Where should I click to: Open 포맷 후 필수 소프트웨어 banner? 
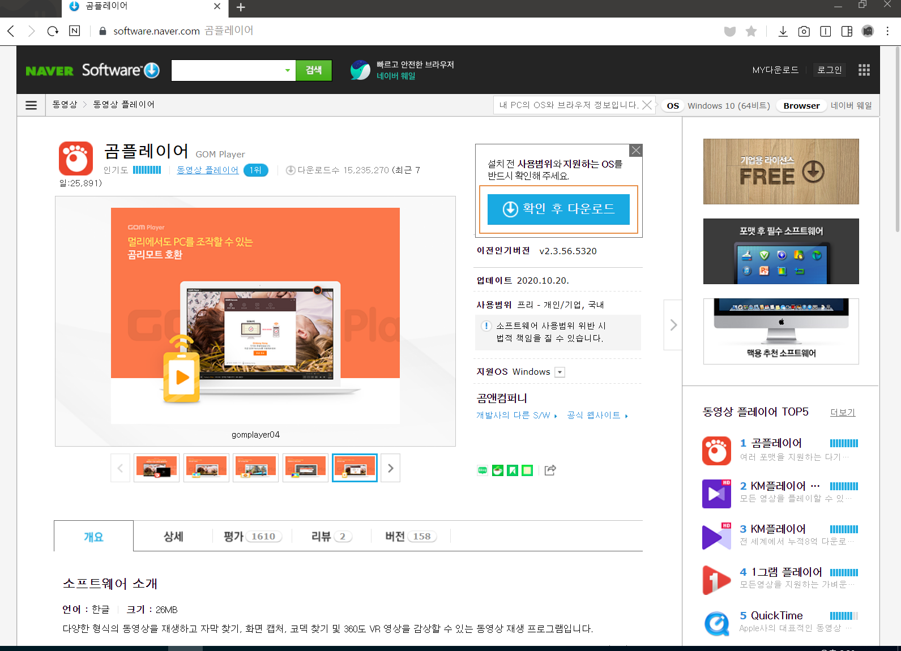[x=781, y=251]
